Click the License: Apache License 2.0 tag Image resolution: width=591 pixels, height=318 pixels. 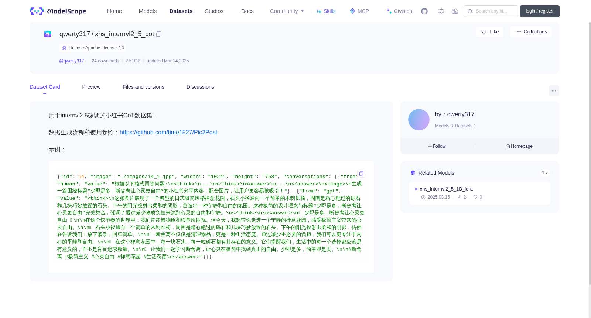coord(93,48)
